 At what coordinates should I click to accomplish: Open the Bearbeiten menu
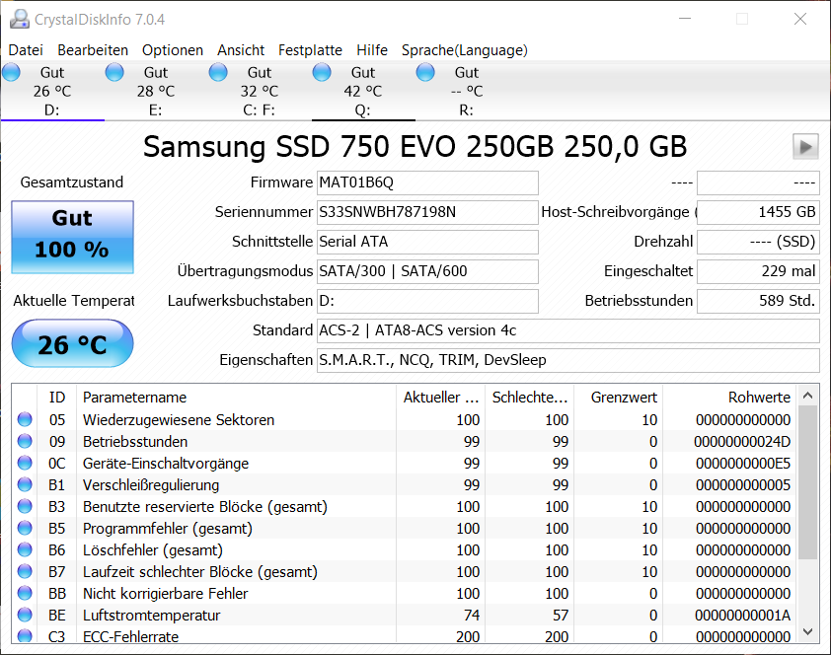pos(93,50)
